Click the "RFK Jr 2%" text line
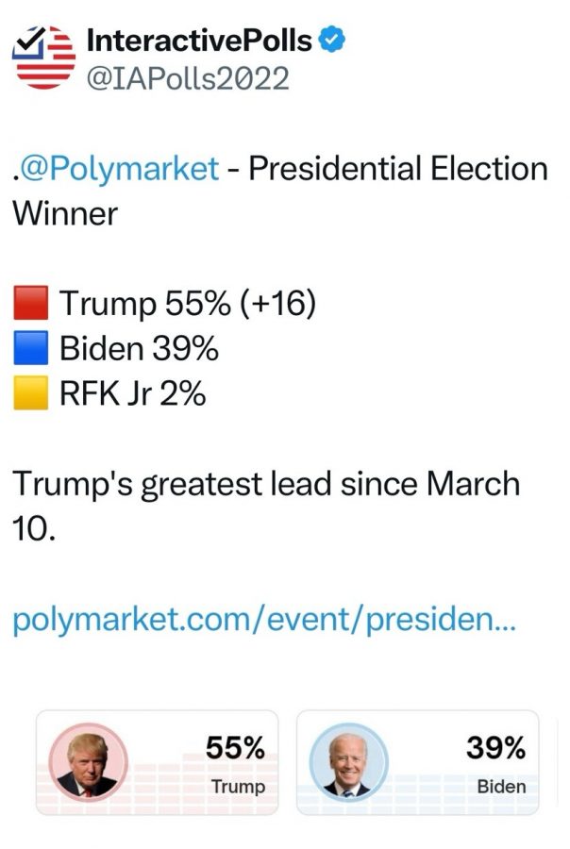This screenshot has width=570, height=849. tap(133, 392)
